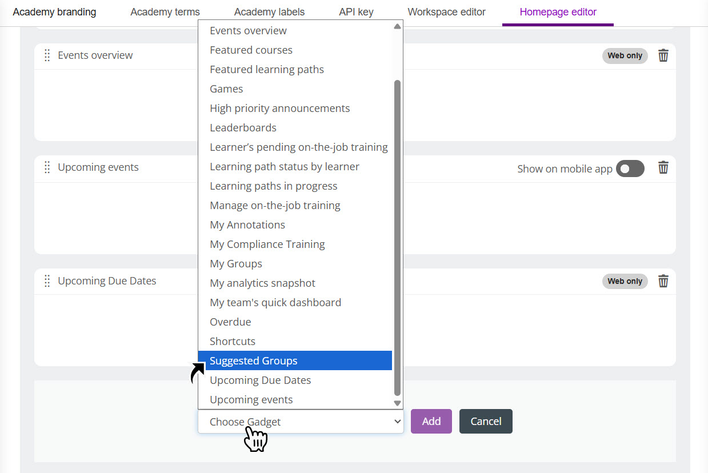Screen dimensions: 708x473
Task: Delete the Upcoming events gadget
Action: (x=663, y=168)
